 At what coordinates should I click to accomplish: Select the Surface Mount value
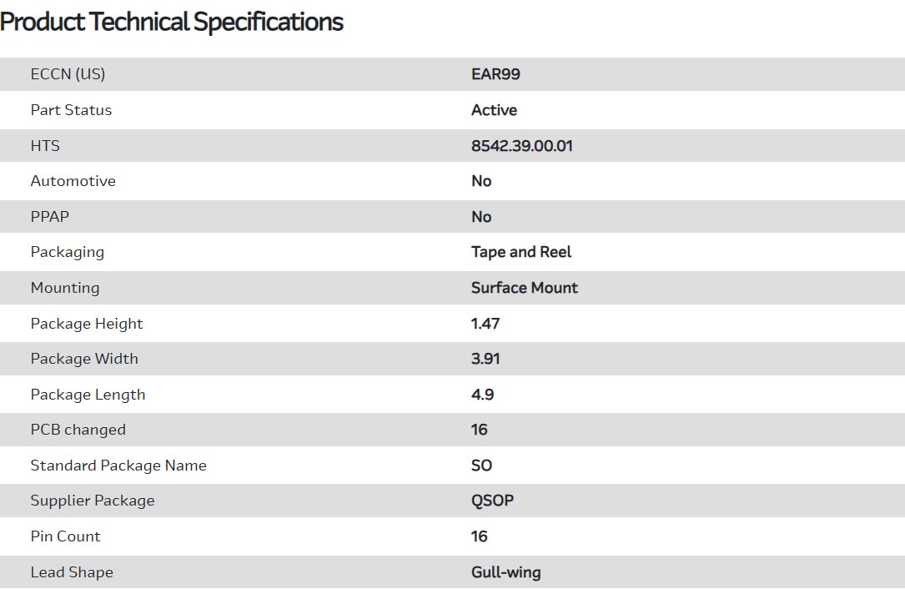tap(524, 288)
